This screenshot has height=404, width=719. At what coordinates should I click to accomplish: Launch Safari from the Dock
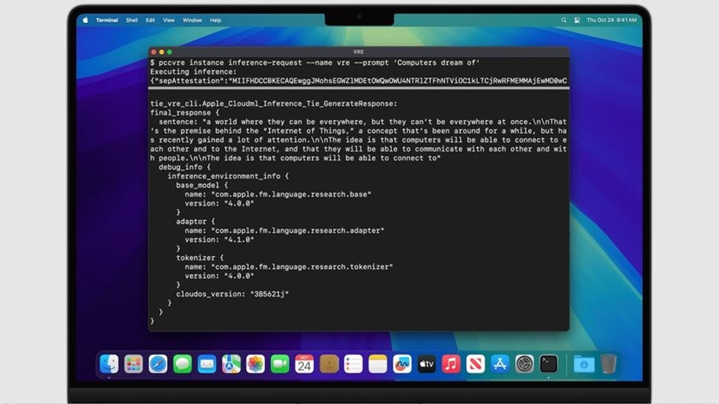click(158, 364)
